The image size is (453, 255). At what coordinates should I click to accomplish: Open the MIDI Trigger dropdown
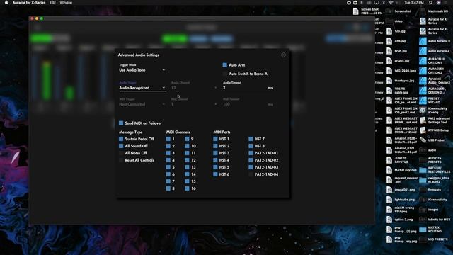click(x=142, y=104)
